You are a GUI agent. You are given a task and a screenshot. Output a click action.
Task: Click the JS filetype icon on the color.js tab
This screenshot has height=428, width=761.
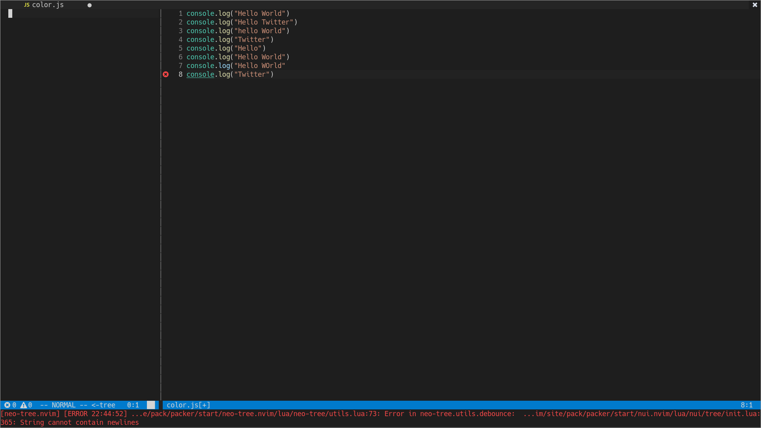pyautogui.click(x=26, y=5)
